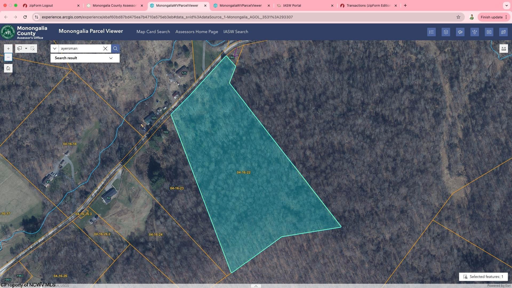This screenshot has height=288, width=512.
Task: Click the parcel label 04-16-26.3
Action: [83, 214]
